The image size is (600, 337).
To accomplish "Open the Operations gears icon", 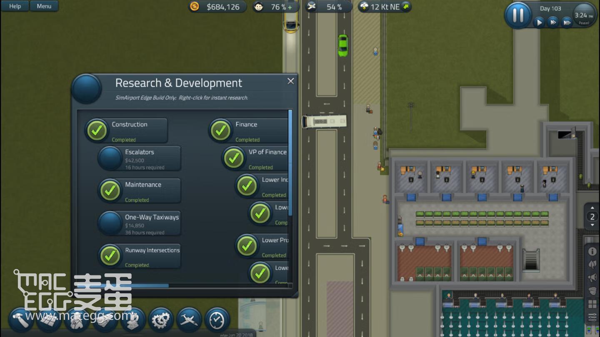I will 161,320.
